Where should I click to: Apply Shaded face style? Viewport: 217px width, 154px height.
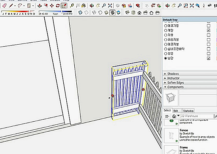(x=106, y=13)
